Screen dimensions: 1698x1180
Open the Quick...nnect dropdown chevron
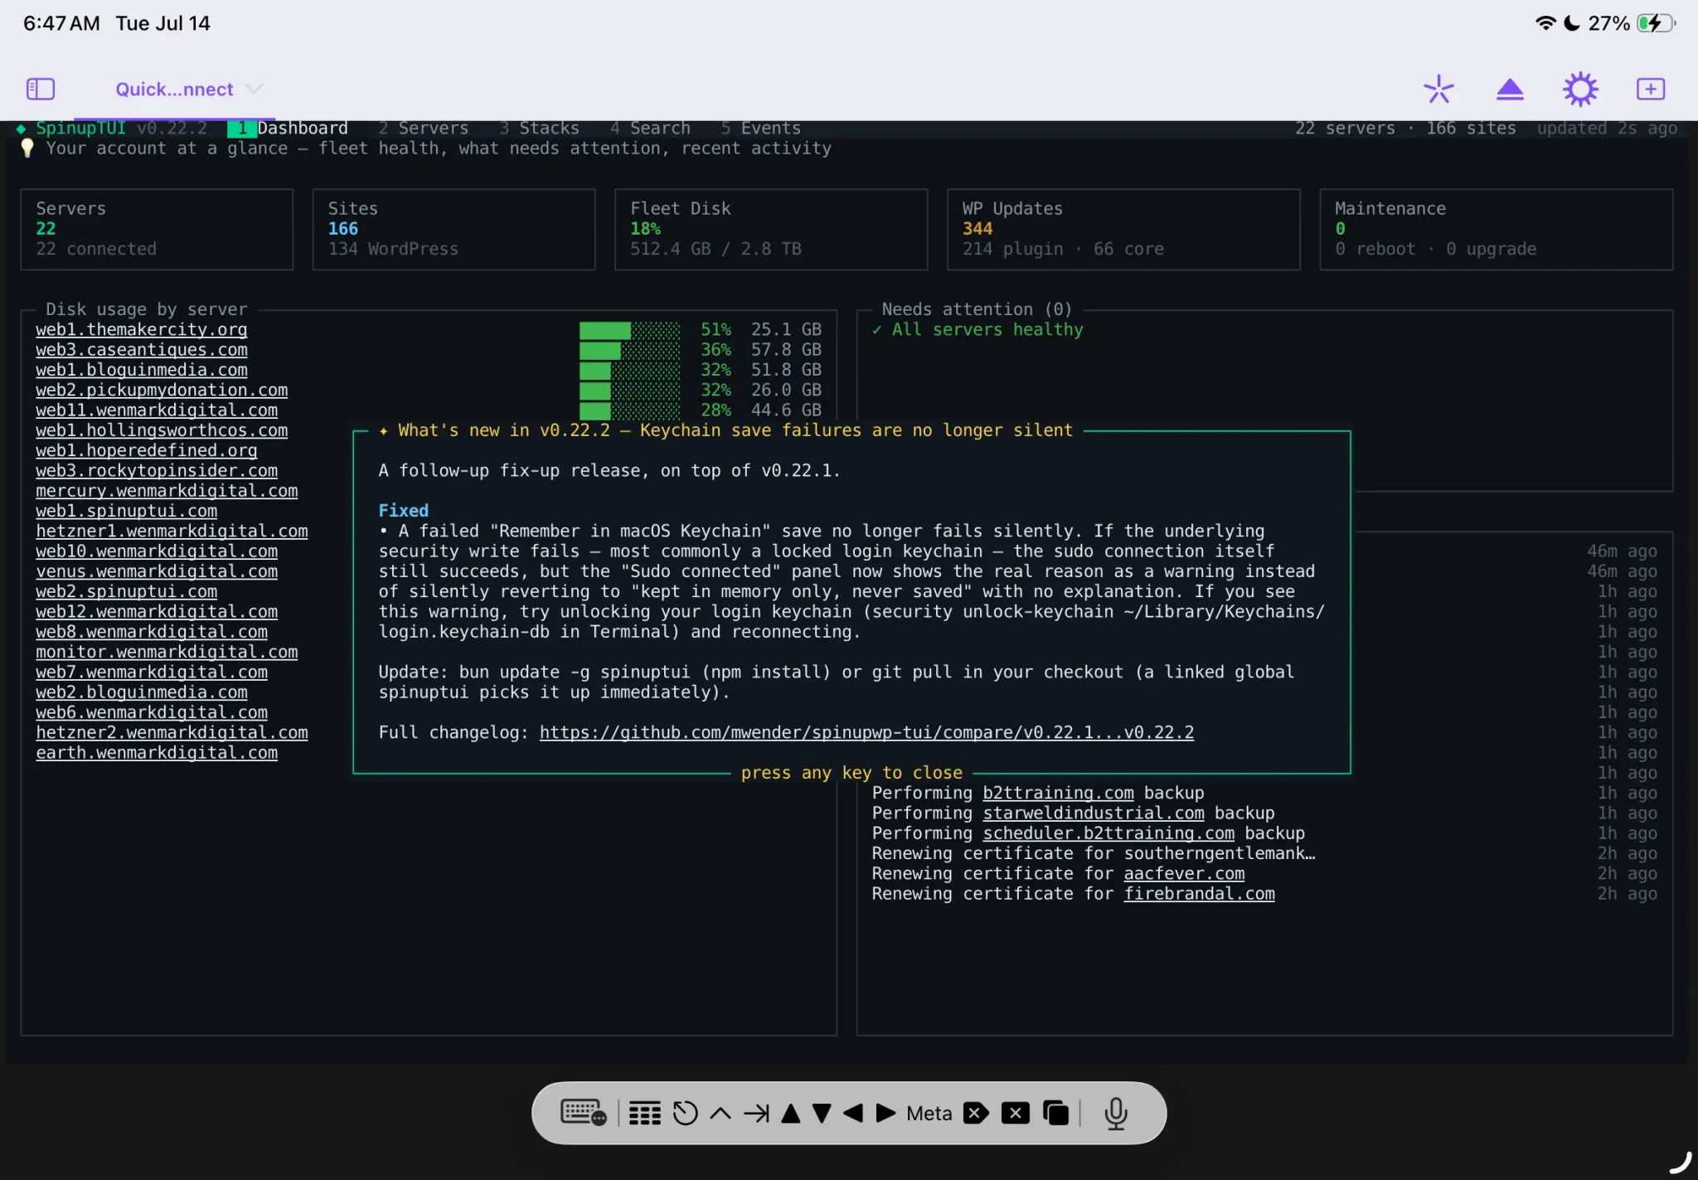pyautogui.click(x=255, y=89)
